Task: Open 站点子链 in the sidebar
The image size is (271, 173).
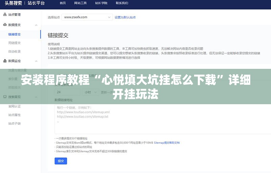Action: pyautogui.click(x=15, y=123)
